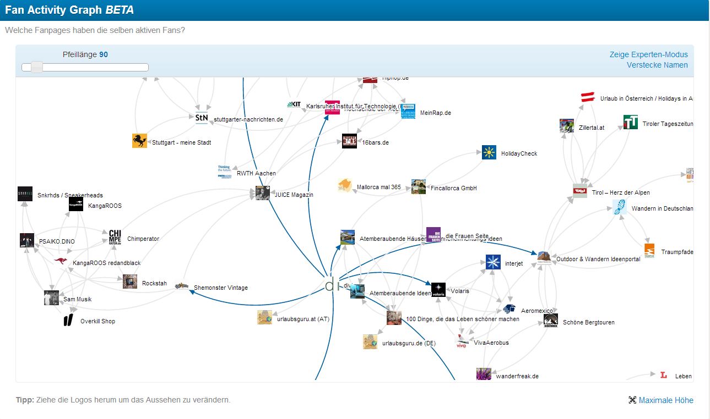Click the Tiroler Tageszeitung TT logo
The width and height of the screenshot is (710, 419).
point(631,122)
